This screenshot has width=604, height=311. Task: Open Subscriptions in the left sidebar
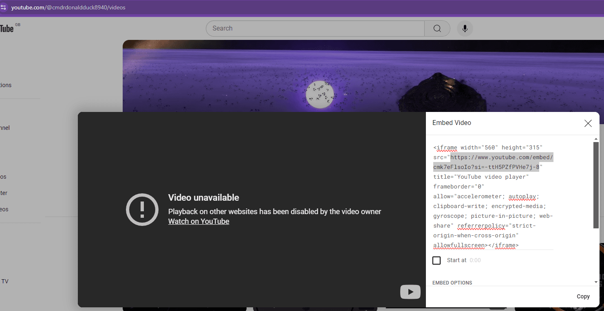[x=6, y=85]
